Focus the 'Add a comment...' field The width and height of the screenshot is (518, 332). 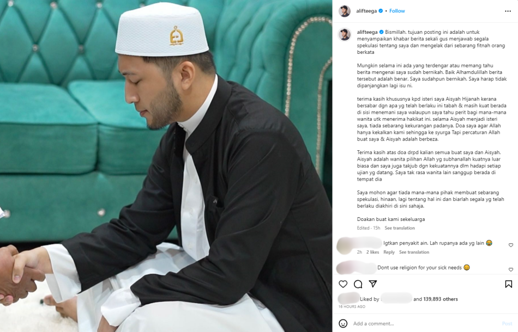tap(425, 323)
